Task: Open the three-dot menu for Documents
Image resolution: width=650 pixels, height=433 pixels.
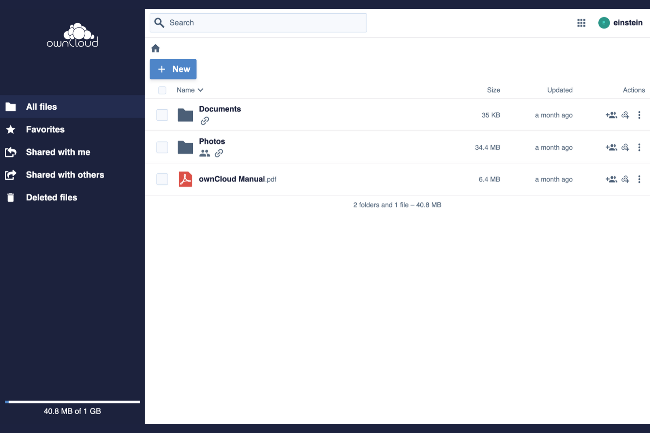Action: (639, 115)
